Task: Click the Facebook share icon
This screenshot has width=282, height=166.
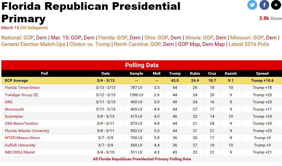Action: point(264,5)
